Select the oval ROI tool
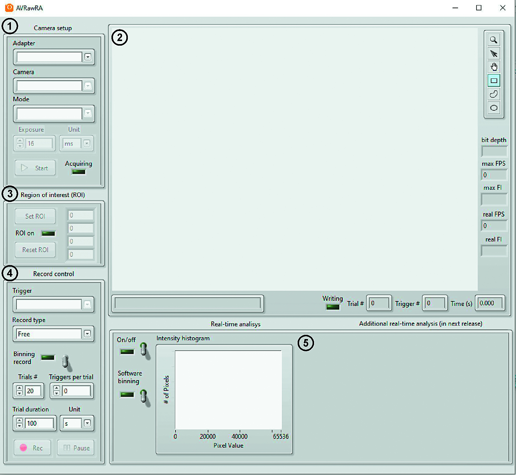The height and width of the screenshot is (475, 516). 494,108
